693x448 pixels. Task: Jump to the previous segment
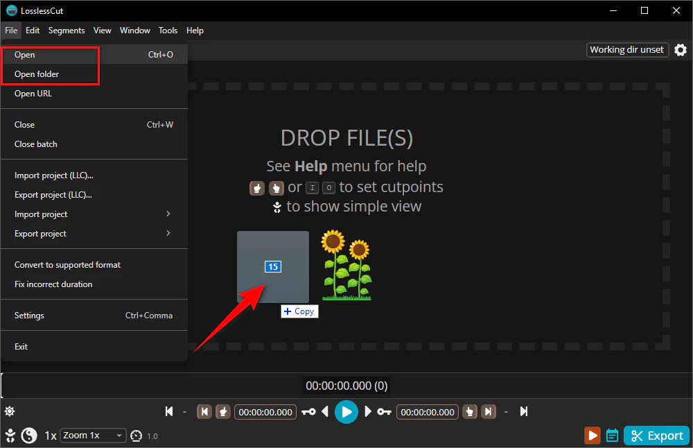click(x=169, y=412)
